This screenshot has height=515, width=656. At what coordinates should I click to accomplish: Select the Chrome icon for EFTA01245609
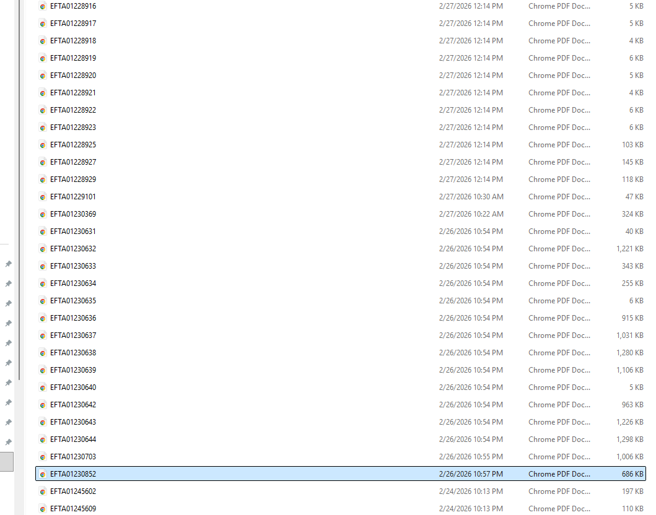[x=43, y=509]
